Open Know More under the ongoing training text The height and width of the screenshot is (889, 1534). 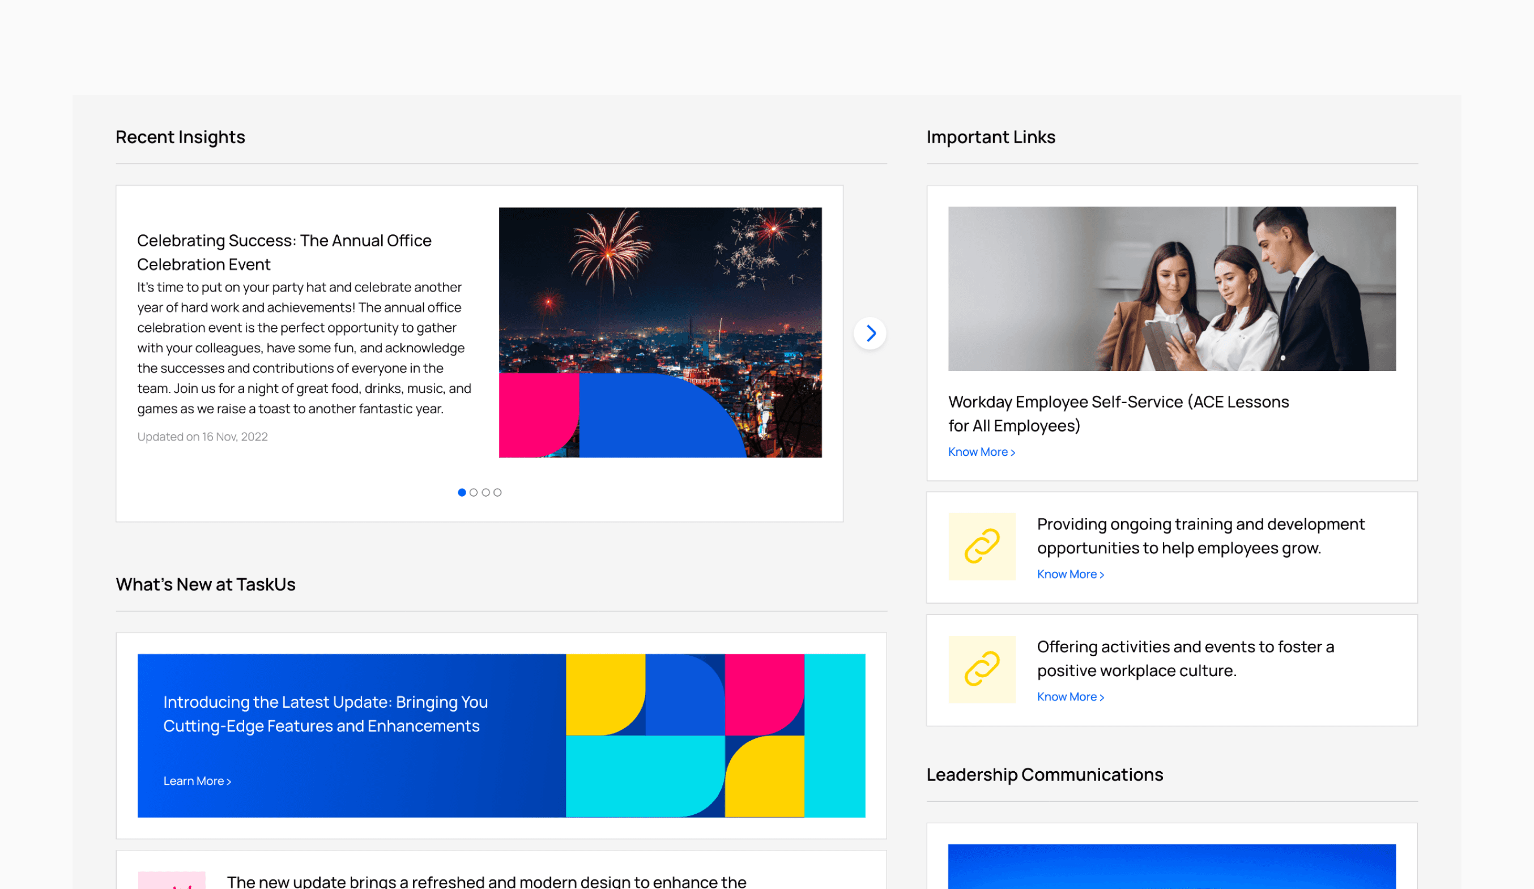[x=1069, y=574]
